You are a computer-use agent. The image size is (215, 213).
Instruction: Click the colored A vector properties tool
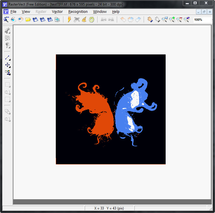point(8,73)
